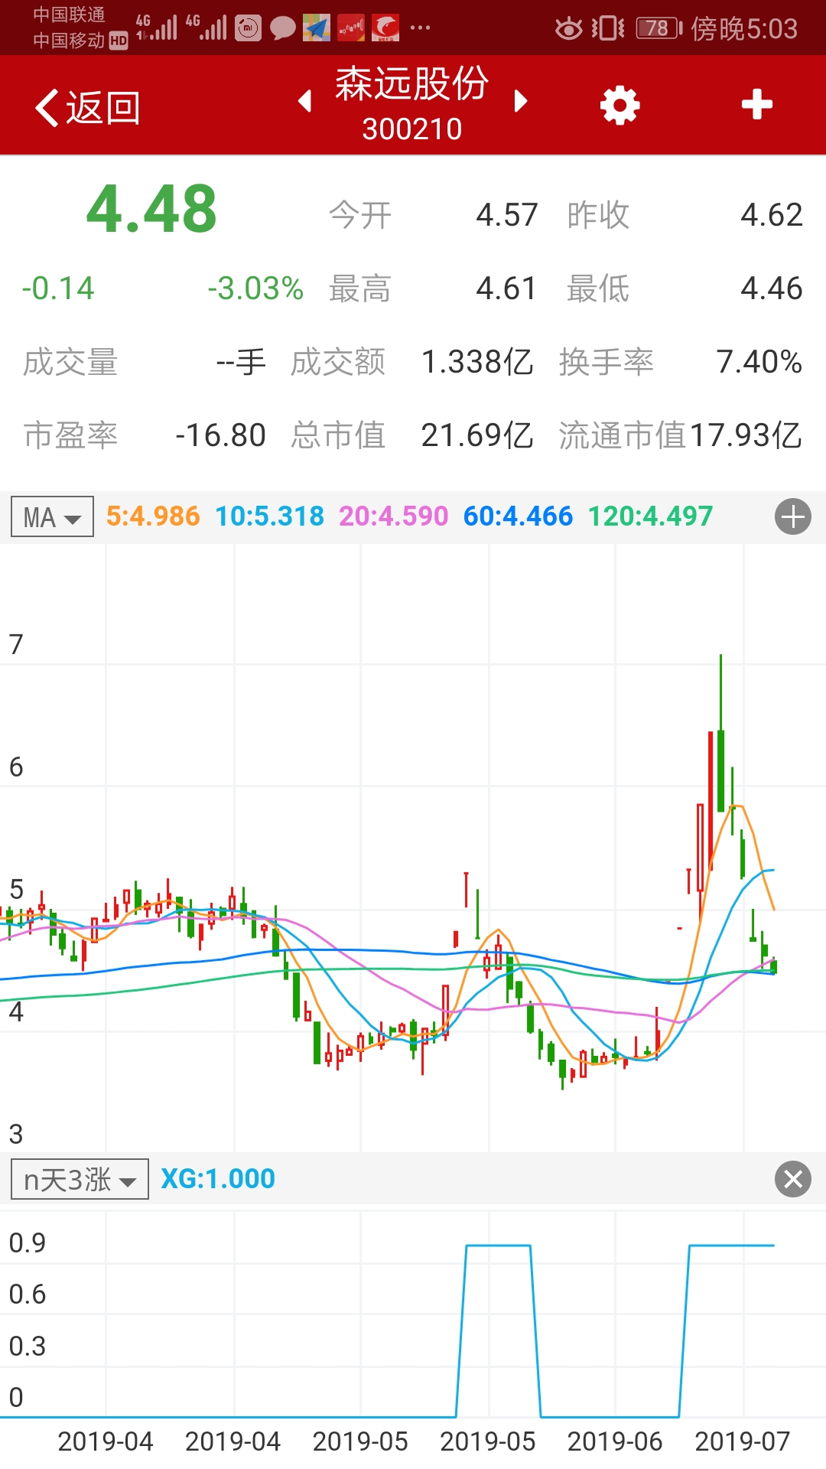Open settings via gear icon

(619, 105)
